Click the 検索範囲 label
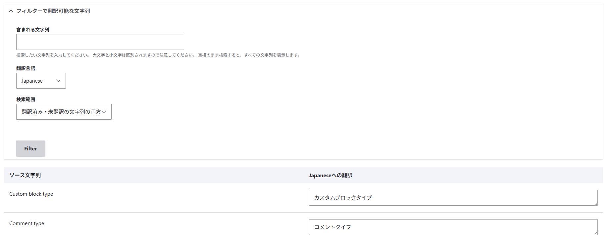Screen dimensions: 614x240 pyautogui.click(x=26, y=99)
